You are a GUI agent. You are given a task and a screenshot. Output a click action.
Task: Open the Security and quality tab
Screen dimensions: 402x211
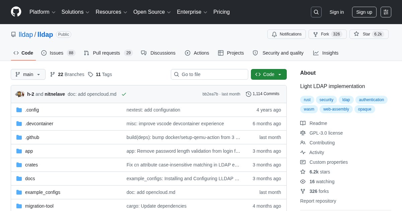tap(278, 53)
